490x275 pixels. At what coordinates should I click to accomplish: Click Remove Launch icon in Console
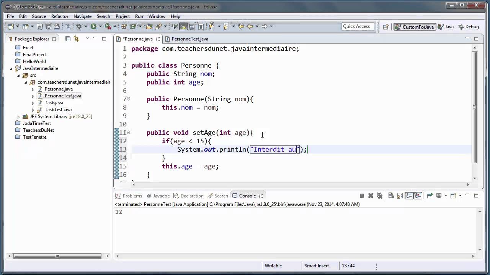pos(371,196)
